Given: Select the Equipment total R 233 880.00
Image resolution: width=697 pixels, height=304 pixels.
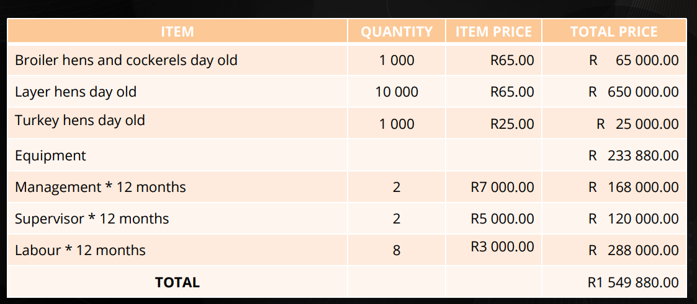Looking at the screenshot, I should 633,155.
